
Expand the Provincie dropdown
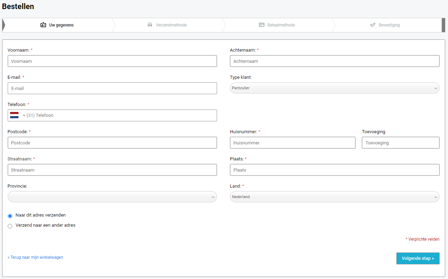tap(112, 197)
